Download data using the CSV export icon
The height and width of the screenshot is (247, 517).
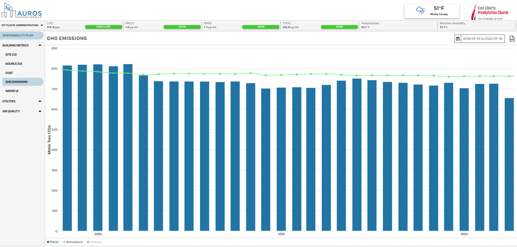point(512,39)
